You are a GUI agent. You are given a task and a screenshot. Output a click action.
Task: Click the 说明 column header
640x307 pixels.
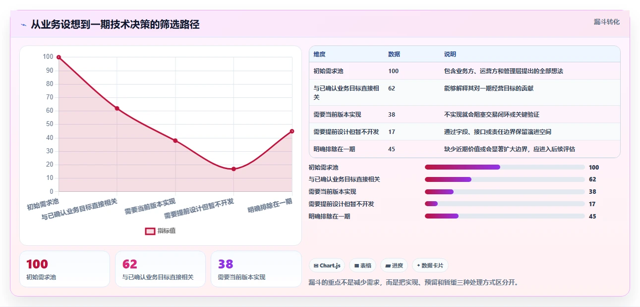coord(450,54)
